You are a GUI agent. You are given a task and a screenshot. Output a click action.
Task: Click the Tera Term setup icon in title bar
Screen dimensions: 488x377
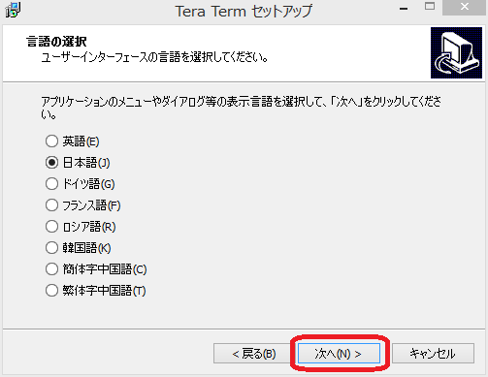[x=14, y=10]
